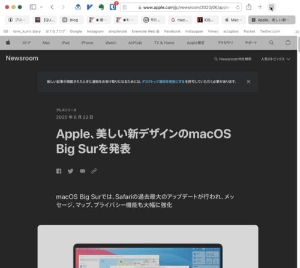300x268 pixels.
Task: Open the scrapbox bookmark
Action: click(x=231, y=31)
